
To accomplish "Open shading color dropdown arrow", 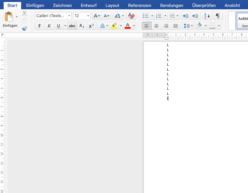I will point(206,26).
